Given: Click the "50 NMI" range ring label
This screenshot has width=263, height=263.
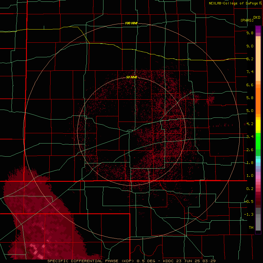Looking at the screenshot, I should coord(132,77).
